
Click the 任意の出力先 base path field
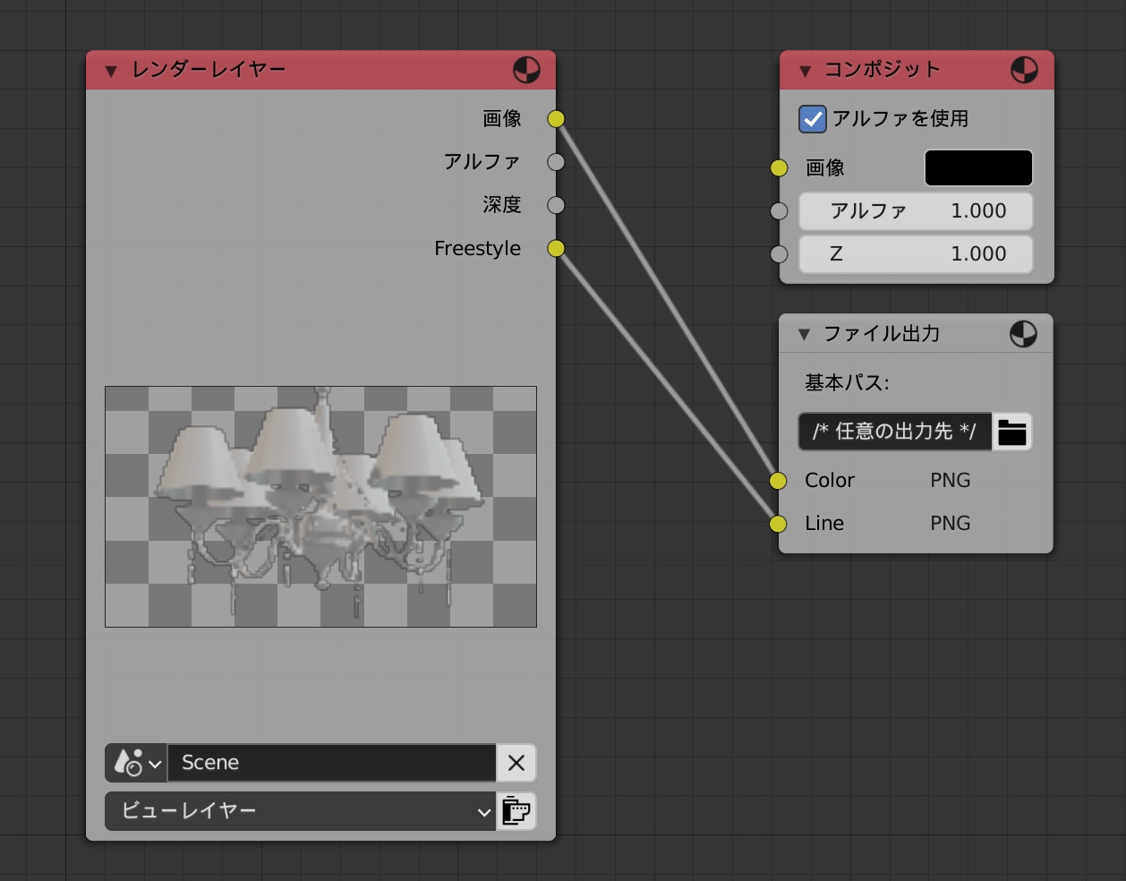tap(894, 432)
